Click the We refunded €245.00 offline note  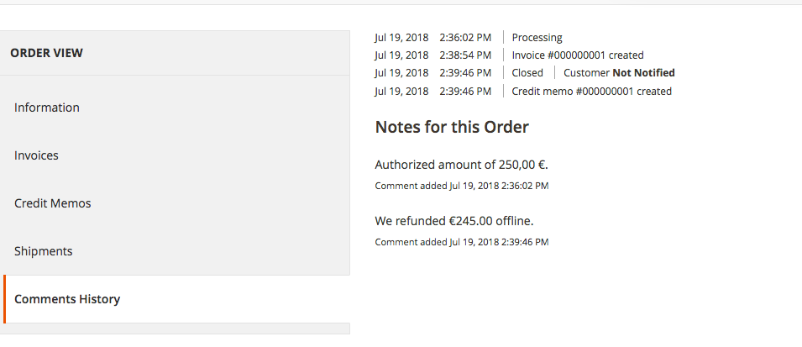point(454,221)
